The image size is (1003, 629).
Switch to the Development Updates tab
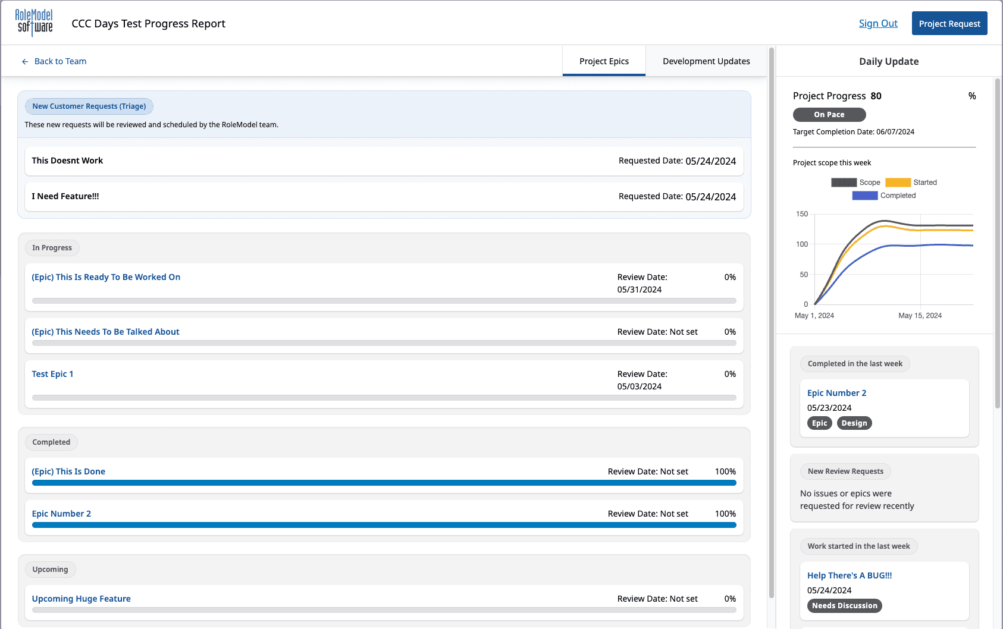click(706, 61)
